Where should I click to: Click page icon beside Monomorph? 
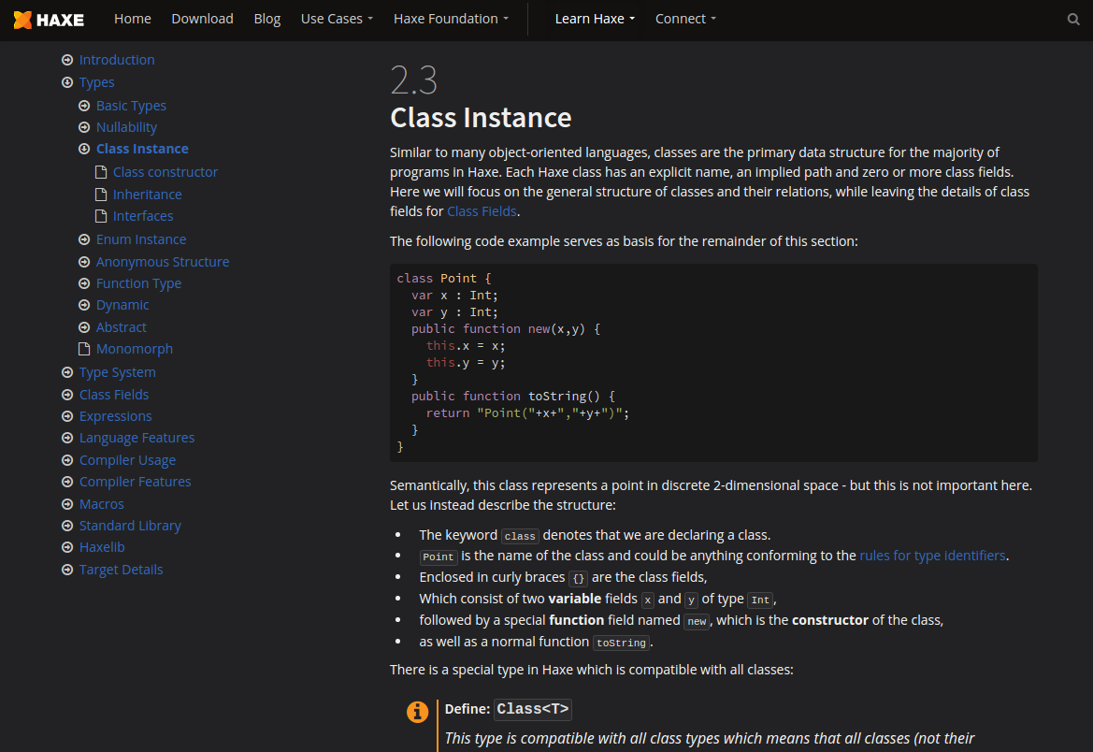click(x=84, y=349)
